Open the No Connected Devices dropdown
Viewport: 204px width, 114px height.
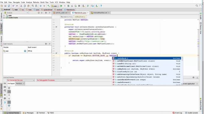tap(21, 80)
